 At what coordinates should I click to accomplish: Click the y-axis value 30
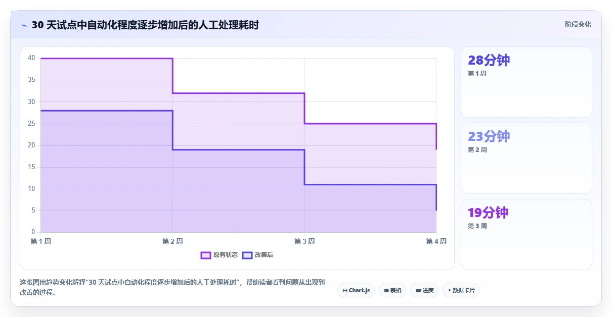point(31,101)
